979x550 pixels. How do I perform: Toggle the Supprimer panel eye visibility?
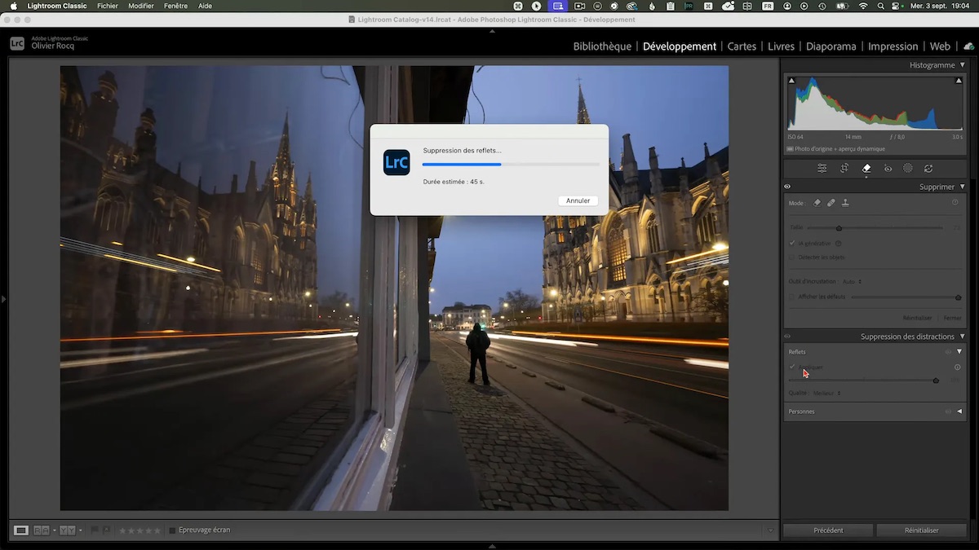787,187
